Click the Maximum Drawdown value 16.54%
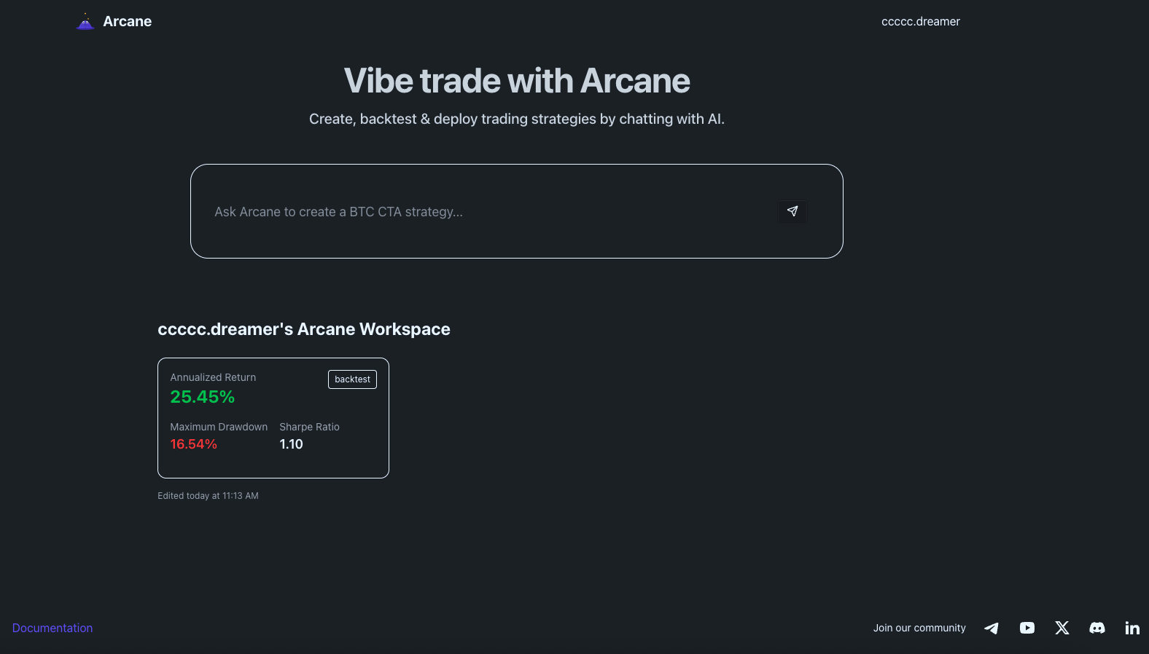 pyautogui.click(x=194, y=444)
